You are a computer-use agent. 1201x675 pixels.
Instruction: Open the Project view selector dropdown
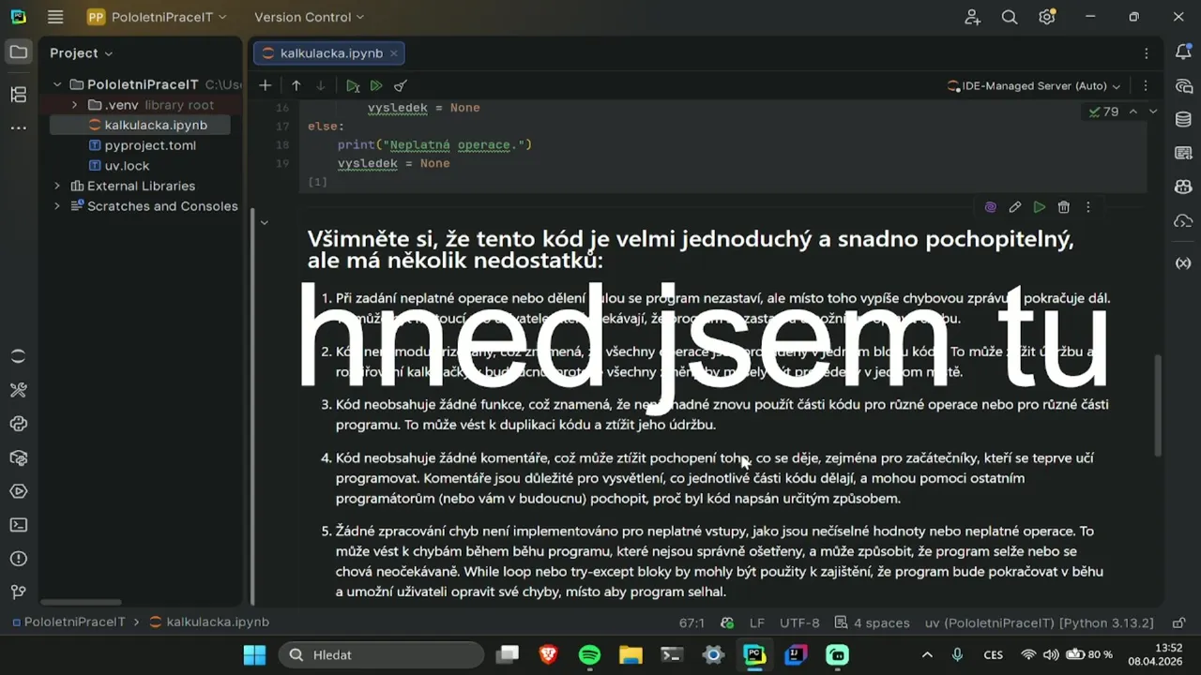coord(81,53)
